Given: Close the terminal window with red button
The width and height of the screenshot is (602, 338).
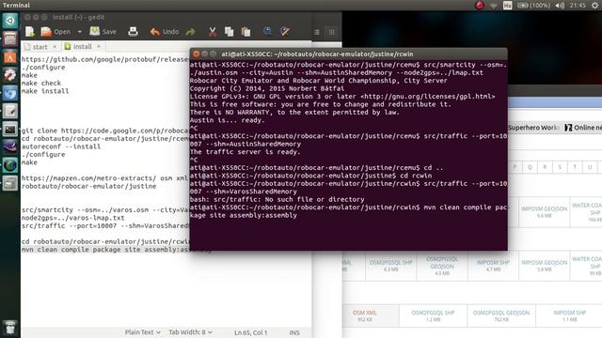Looking at the screenshot, I should (197, 54).
